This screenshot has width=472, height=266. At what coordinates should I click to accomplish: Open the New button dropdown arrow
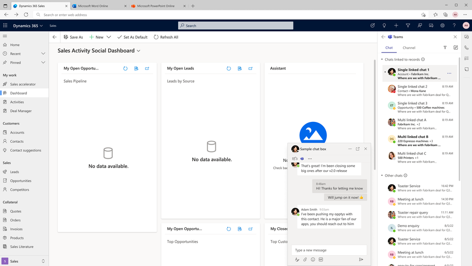point(109,37)
